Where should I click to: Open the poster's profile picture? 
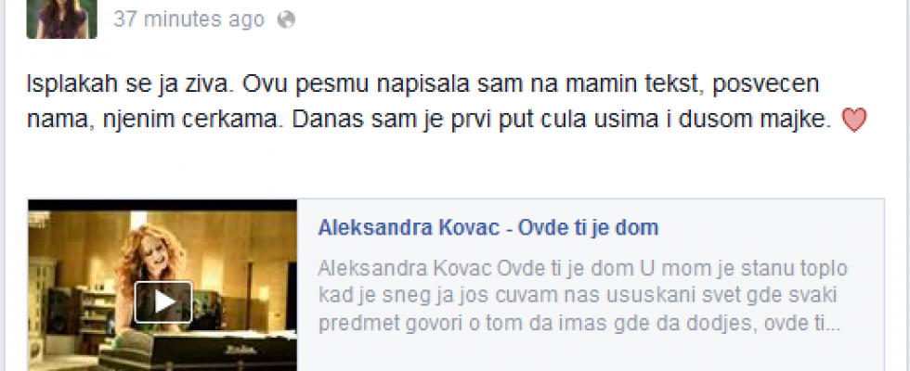pyautogui.click(x=62, y=19)
